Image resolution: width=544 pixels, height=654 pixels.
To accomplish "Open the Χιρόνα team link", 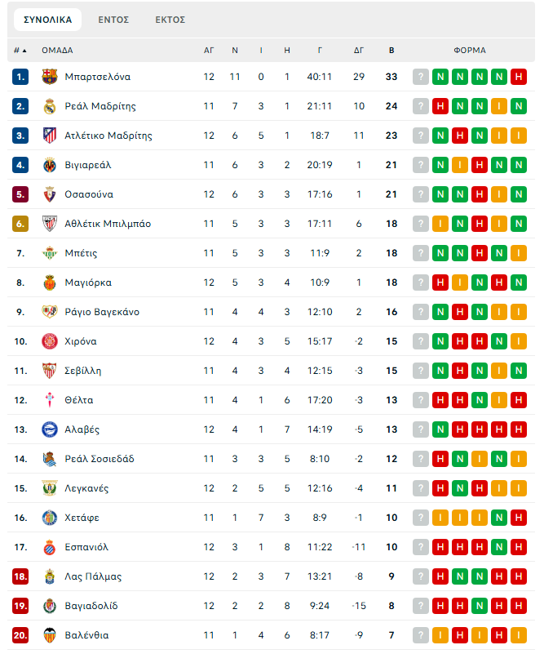I will coord(80,341).
